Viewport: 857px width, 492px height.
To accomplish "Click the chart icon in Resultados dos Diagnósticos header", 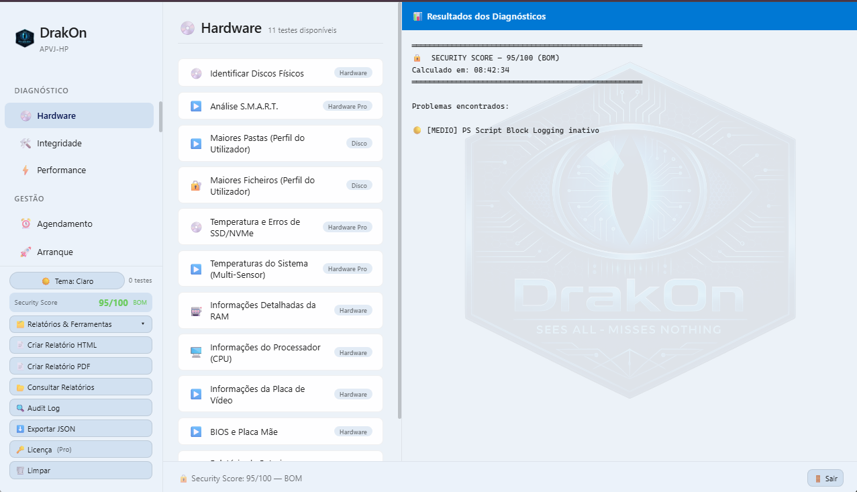I will pyautogui.click(x=418, y=16).
